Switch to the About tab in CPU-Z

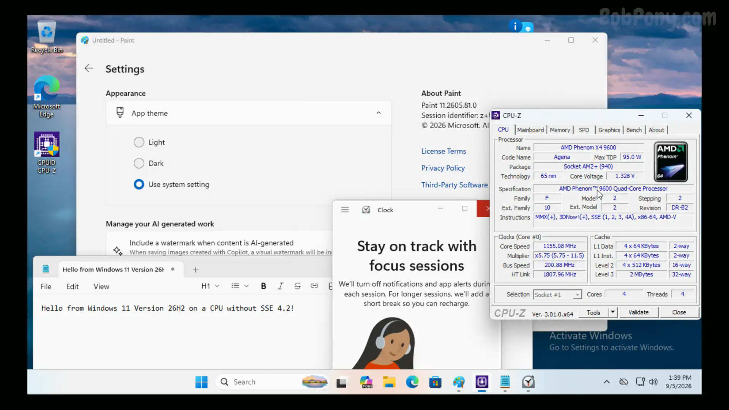(656, 130)
